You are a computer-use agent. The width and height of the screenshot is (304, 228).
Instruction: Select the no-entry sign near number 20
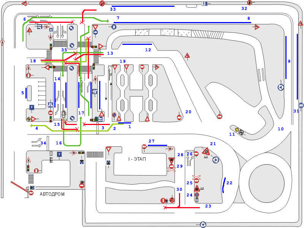point(179,117)
